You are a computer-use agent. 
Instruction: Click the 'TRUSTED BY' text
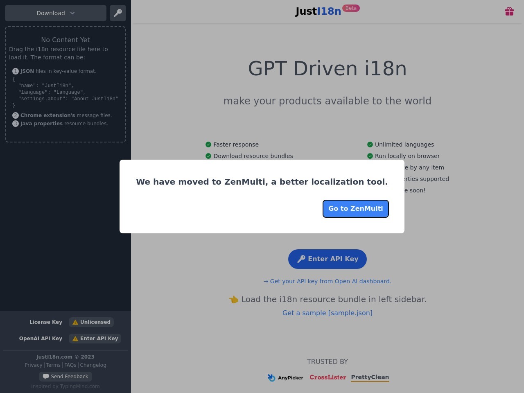[327, 362]
